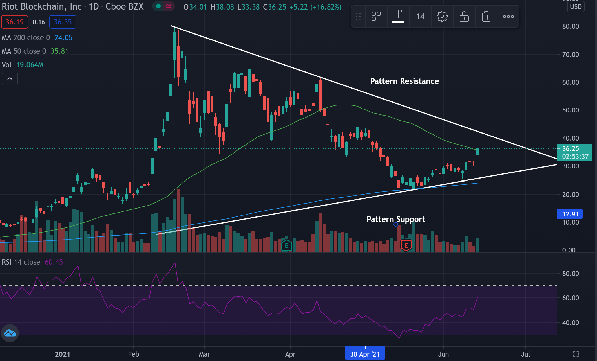Select the Pattern Support text label
The height and width of the screenshot is (361, 597).
396,219
